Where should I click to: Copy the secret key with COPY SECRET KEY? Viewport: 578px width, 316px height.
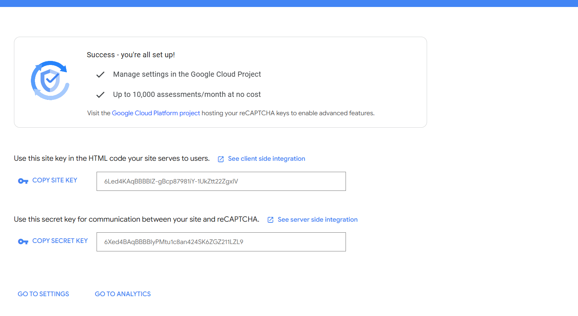pos(60,241)
